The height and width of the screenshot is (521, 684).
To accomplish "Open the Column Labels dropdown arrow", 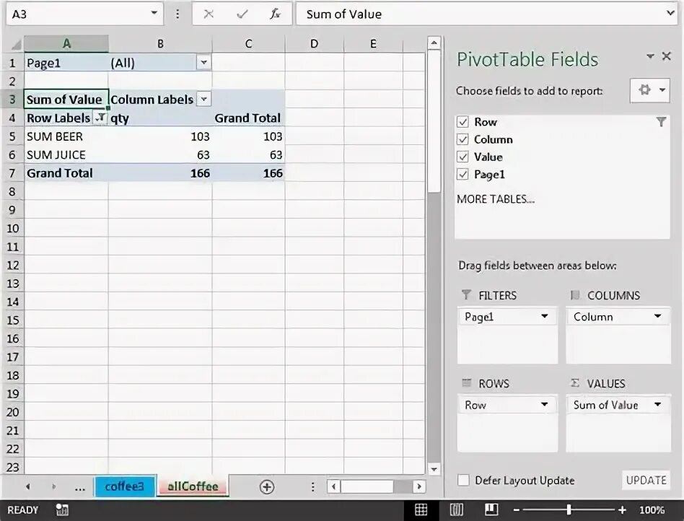I will [x=203, y=100].
